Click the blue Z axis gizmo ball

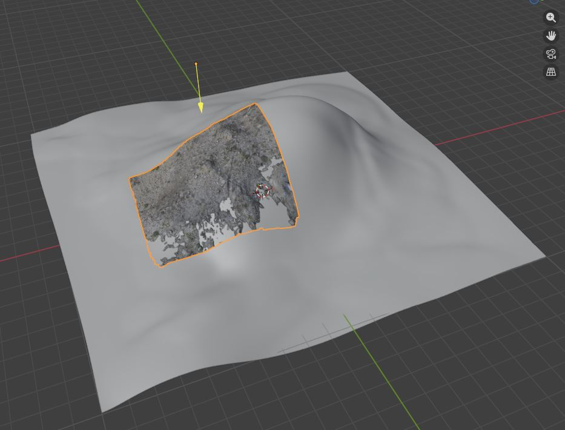point(534,1)
